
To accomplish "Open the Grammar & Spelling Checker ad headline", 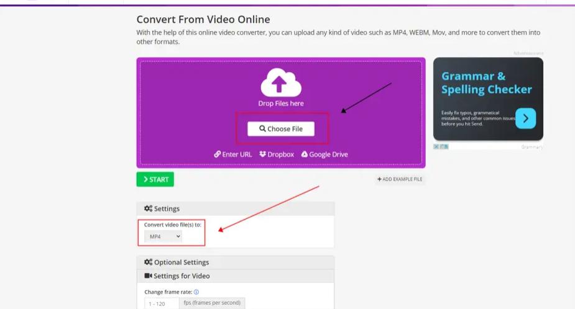I will pyautogui.click(x=486, y=83).
